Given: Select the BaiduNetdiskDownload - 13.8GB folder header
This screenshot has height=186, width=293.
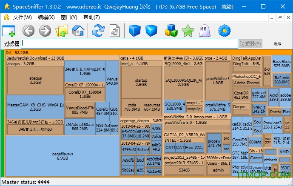Looking at the screenshot, I should [63, 58].
